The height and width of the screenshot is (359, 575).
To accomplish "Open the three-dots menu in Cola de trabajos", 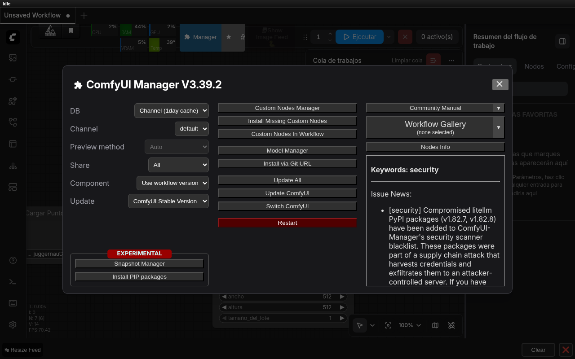I will 451,60.
